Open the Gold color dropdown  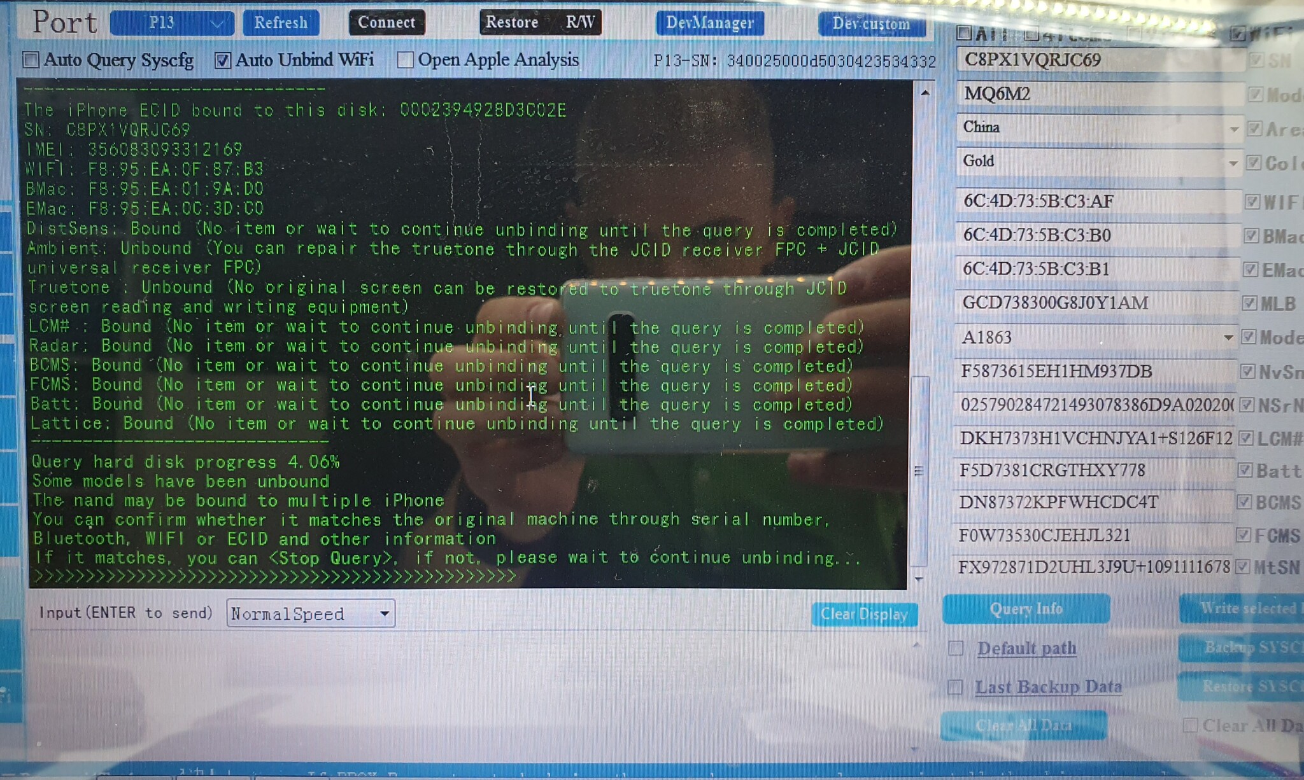click(1100, 162)
